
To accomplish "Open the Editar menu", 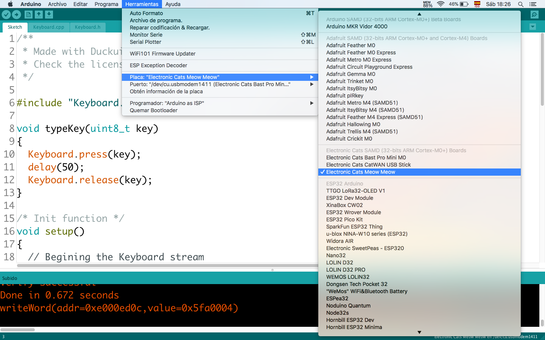I will coord(81,4).
